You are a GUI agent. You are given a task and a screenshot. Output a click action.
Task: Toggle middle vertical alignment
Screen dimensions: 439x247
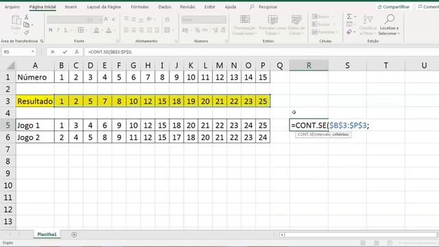(x=134, y=19)
